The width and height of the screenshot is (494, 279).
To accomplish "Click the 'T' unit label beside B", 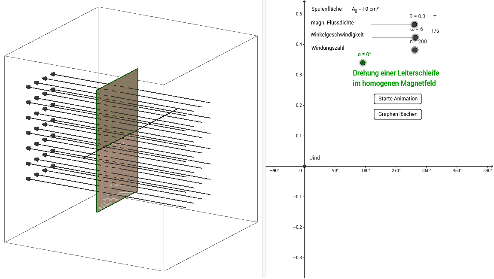I will tap(435, 18).
